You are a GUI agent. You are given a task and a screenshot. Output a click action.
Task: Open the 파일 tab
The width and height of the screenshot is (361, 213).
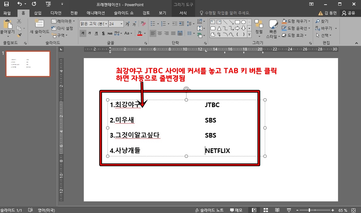[7, 13]
